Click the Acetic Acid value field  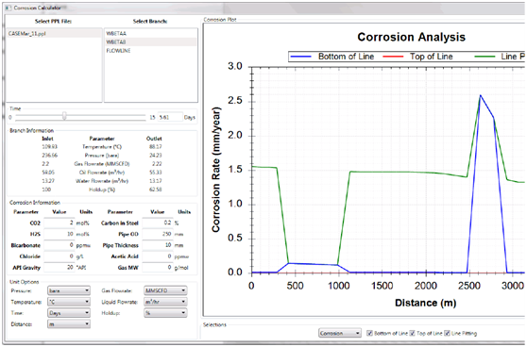[x=158, y=256]
